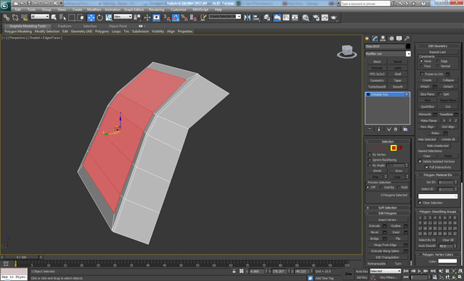
Task: Uncheck the Clear Selection checkbox
Action: click(420, 203)
